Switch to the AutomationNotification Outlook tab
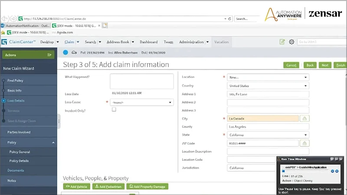The width and height of the screenshot is (347, 195). pos(26,26)
